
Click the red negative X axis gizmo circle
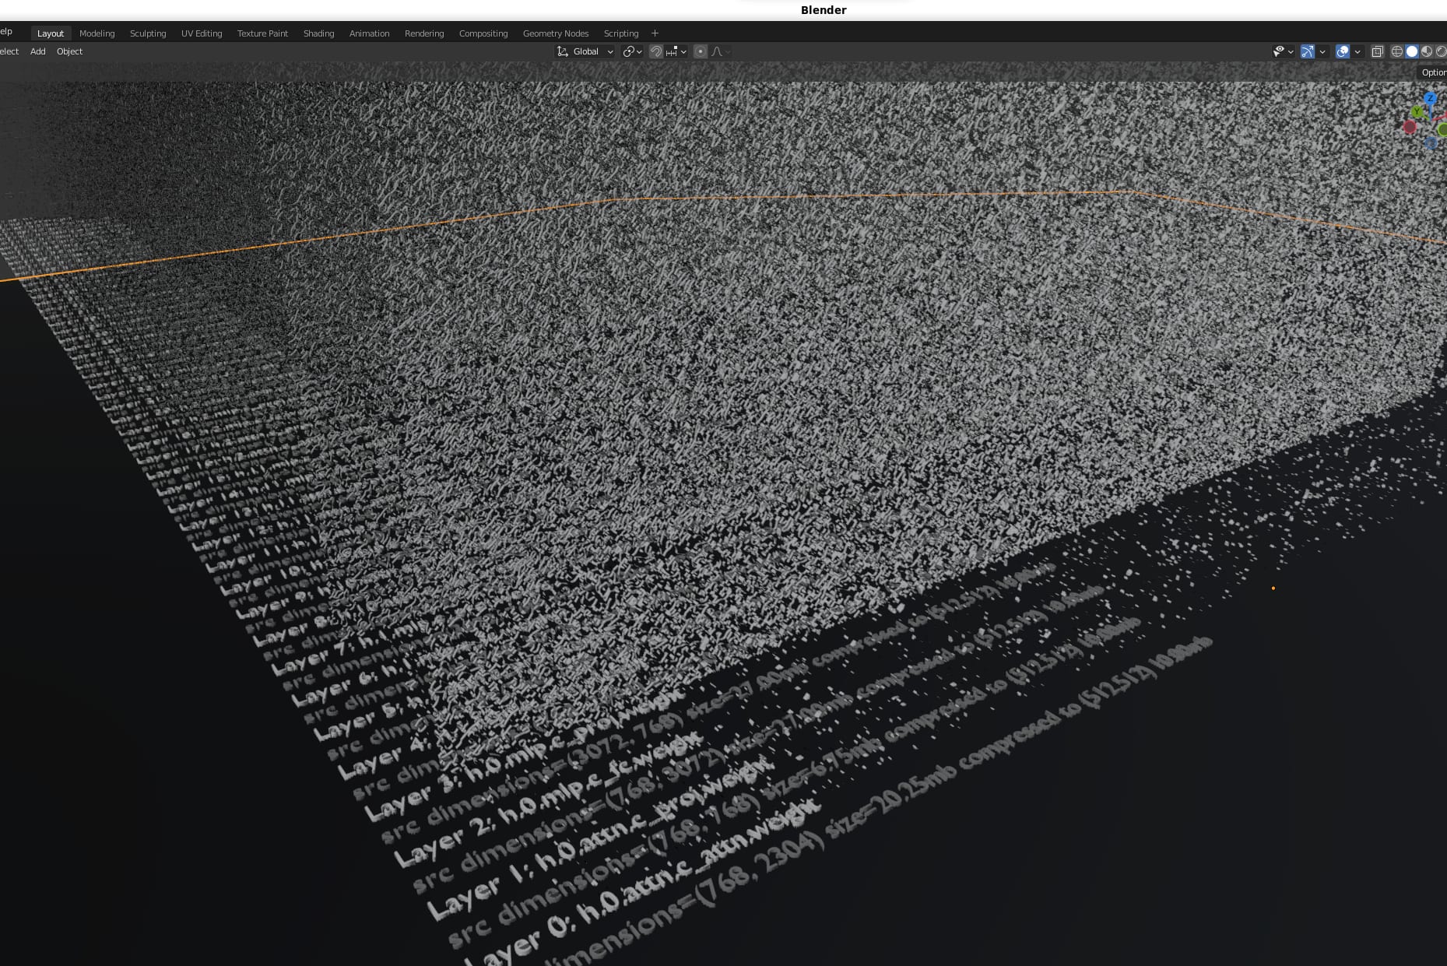pos(1410,126)
